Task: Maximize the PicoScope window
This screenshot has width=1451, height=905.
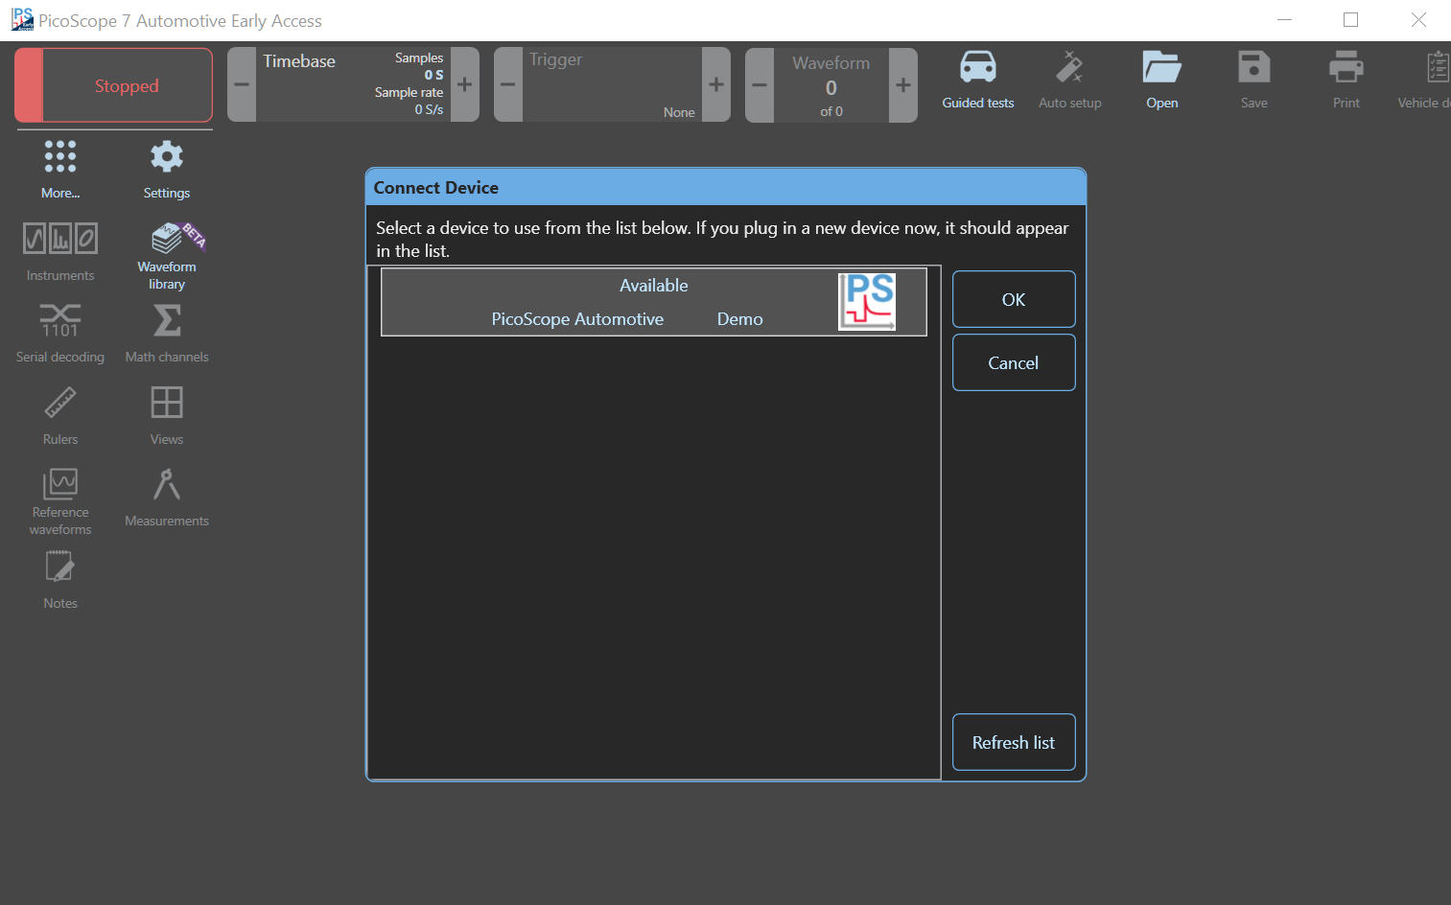Action: coord(1351,19)
